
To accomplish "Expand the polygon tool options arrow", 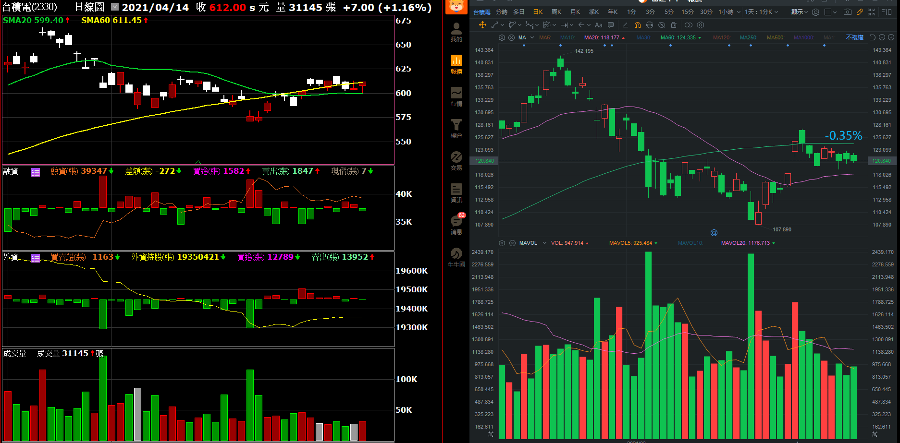I will (519, 25).
